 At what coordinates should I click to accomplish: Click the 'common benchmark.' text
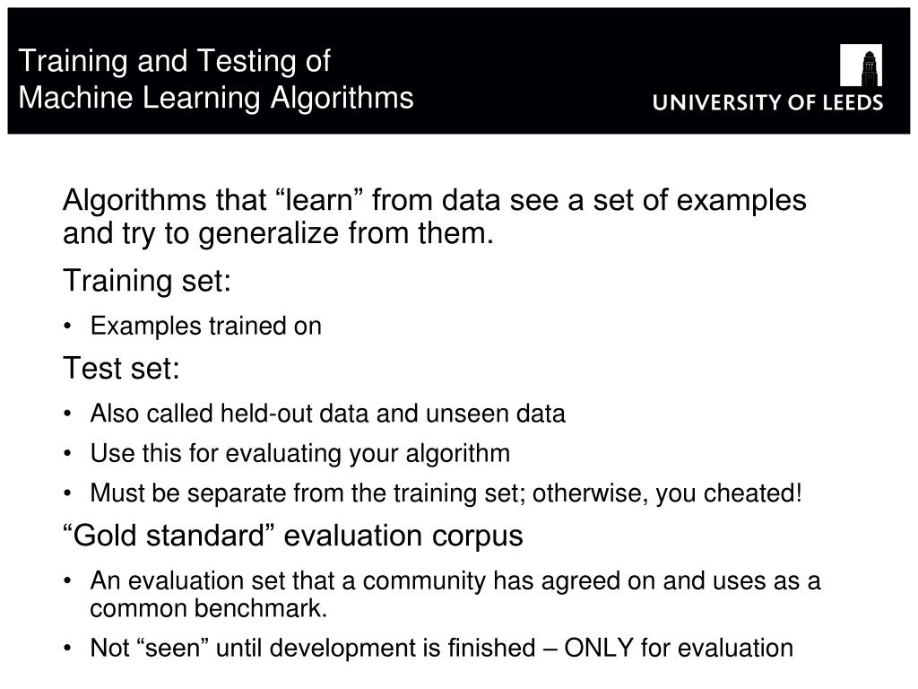pos(208,609)
